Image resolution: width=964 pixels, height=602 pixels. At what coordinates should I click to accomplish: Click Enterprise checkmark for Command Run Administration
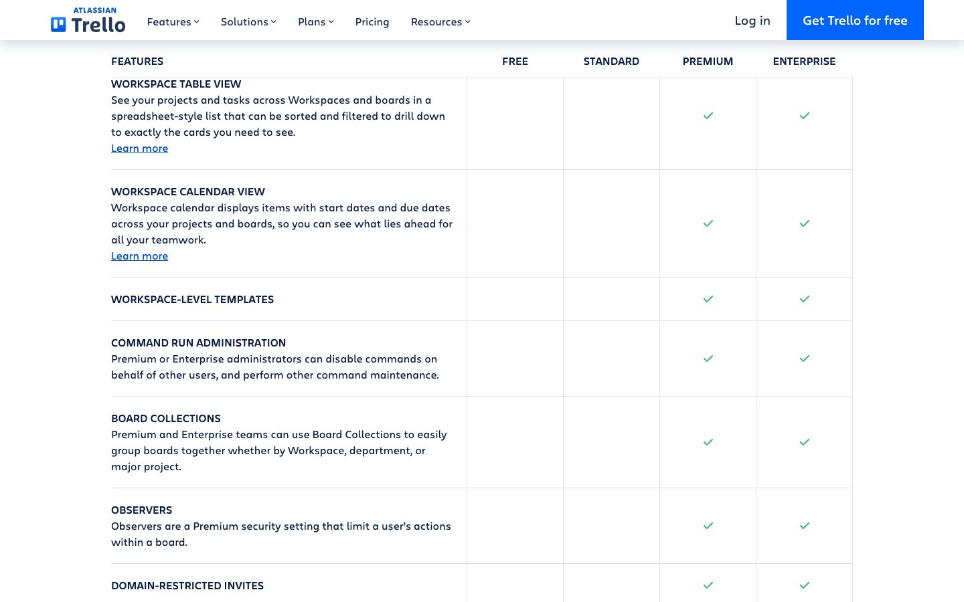[x=804, y=359]
